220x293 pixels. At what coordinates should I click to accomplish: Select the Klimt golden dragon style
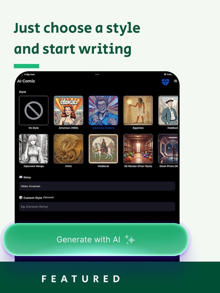(68, 149)
